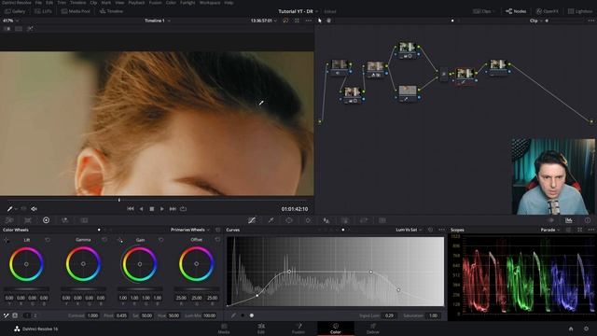This screenshot has width=597, height=336.
Task: Reset the Lum Vs Sat curve
Action: [x=431, y=230]
